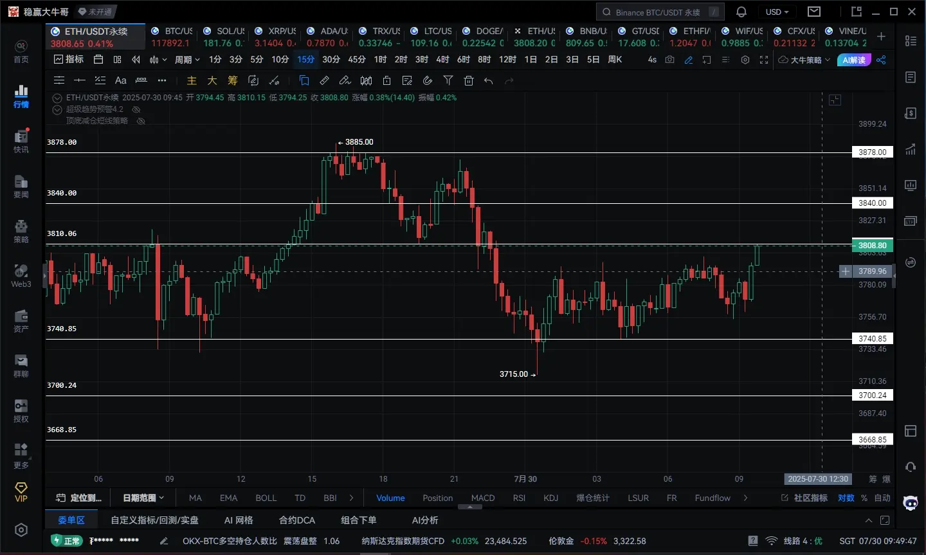Toggle visibility of 超级趋势预警4.2 indicator

[136, 109]
